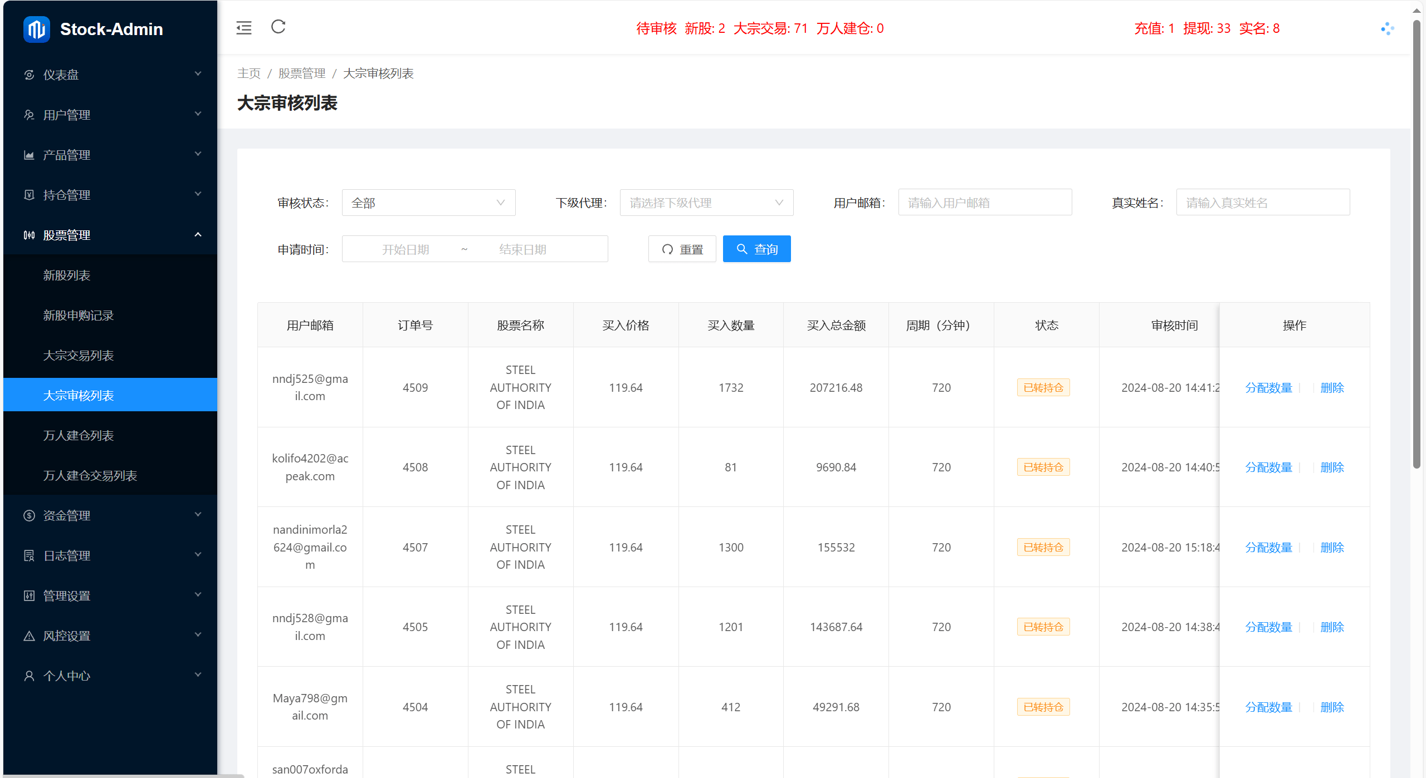Click the 重置 reset button
Image resolution: width=1426 pixels, height=778 pixels.
(x=682, y=249)
